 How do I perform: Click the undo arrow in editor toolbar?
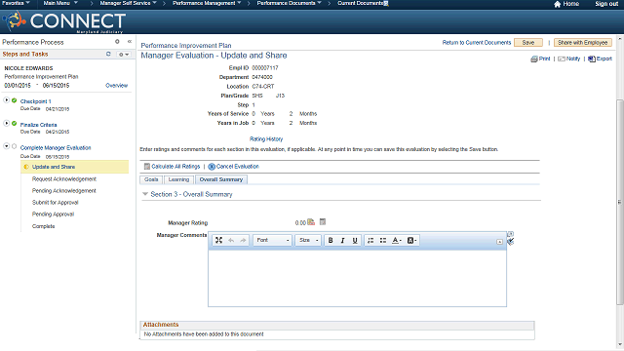click(x=231, y=241)
